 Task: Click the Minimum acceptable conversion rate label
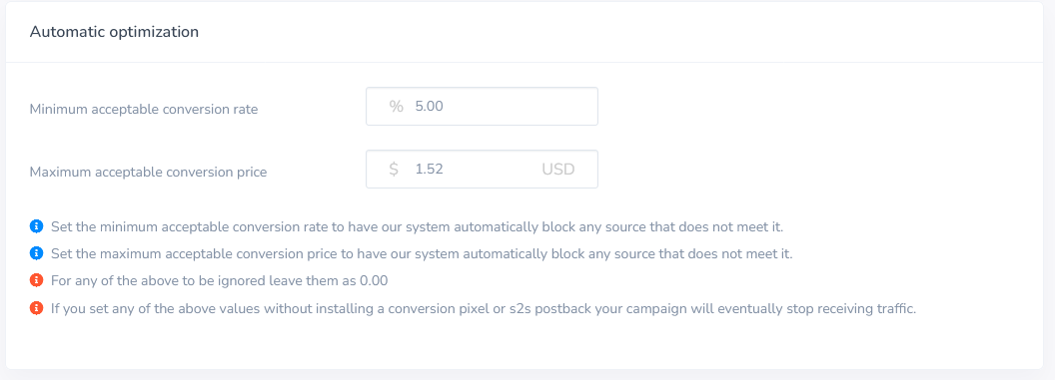(x=144, y=109)
